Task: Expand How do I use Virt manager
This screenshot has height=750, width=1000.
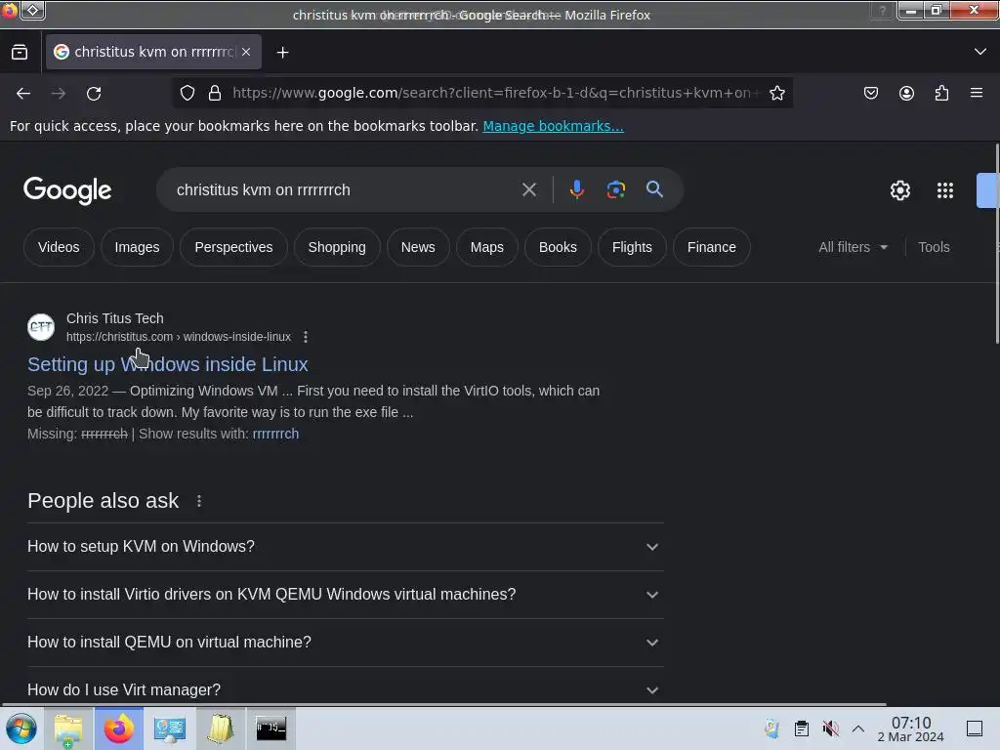Action: [345, 689]
